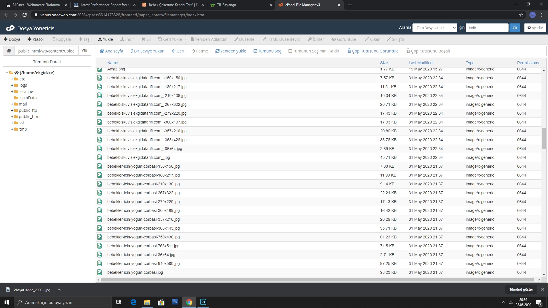Viewport: 548px width, 308px height.
Task: Reload listing with Yeniden yükle
Action: (x=231, y=51)
